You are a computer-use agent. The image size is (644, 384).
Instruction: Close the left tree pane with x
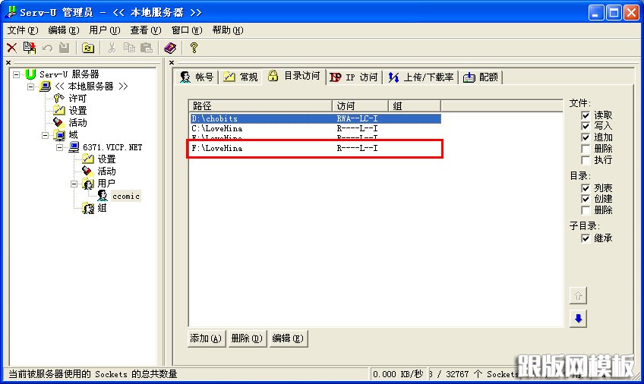pyautogui.click(x=8, y=62)
